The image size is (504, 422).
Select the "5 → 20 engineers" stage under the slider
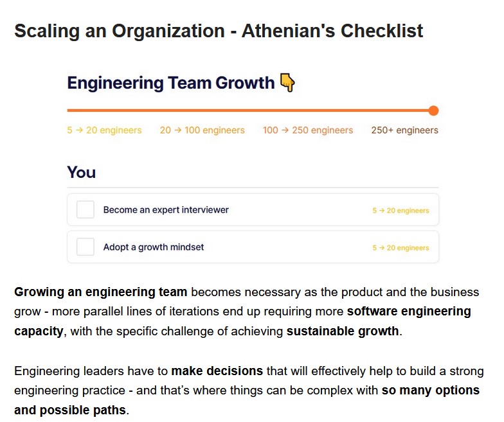coord(104,130)
